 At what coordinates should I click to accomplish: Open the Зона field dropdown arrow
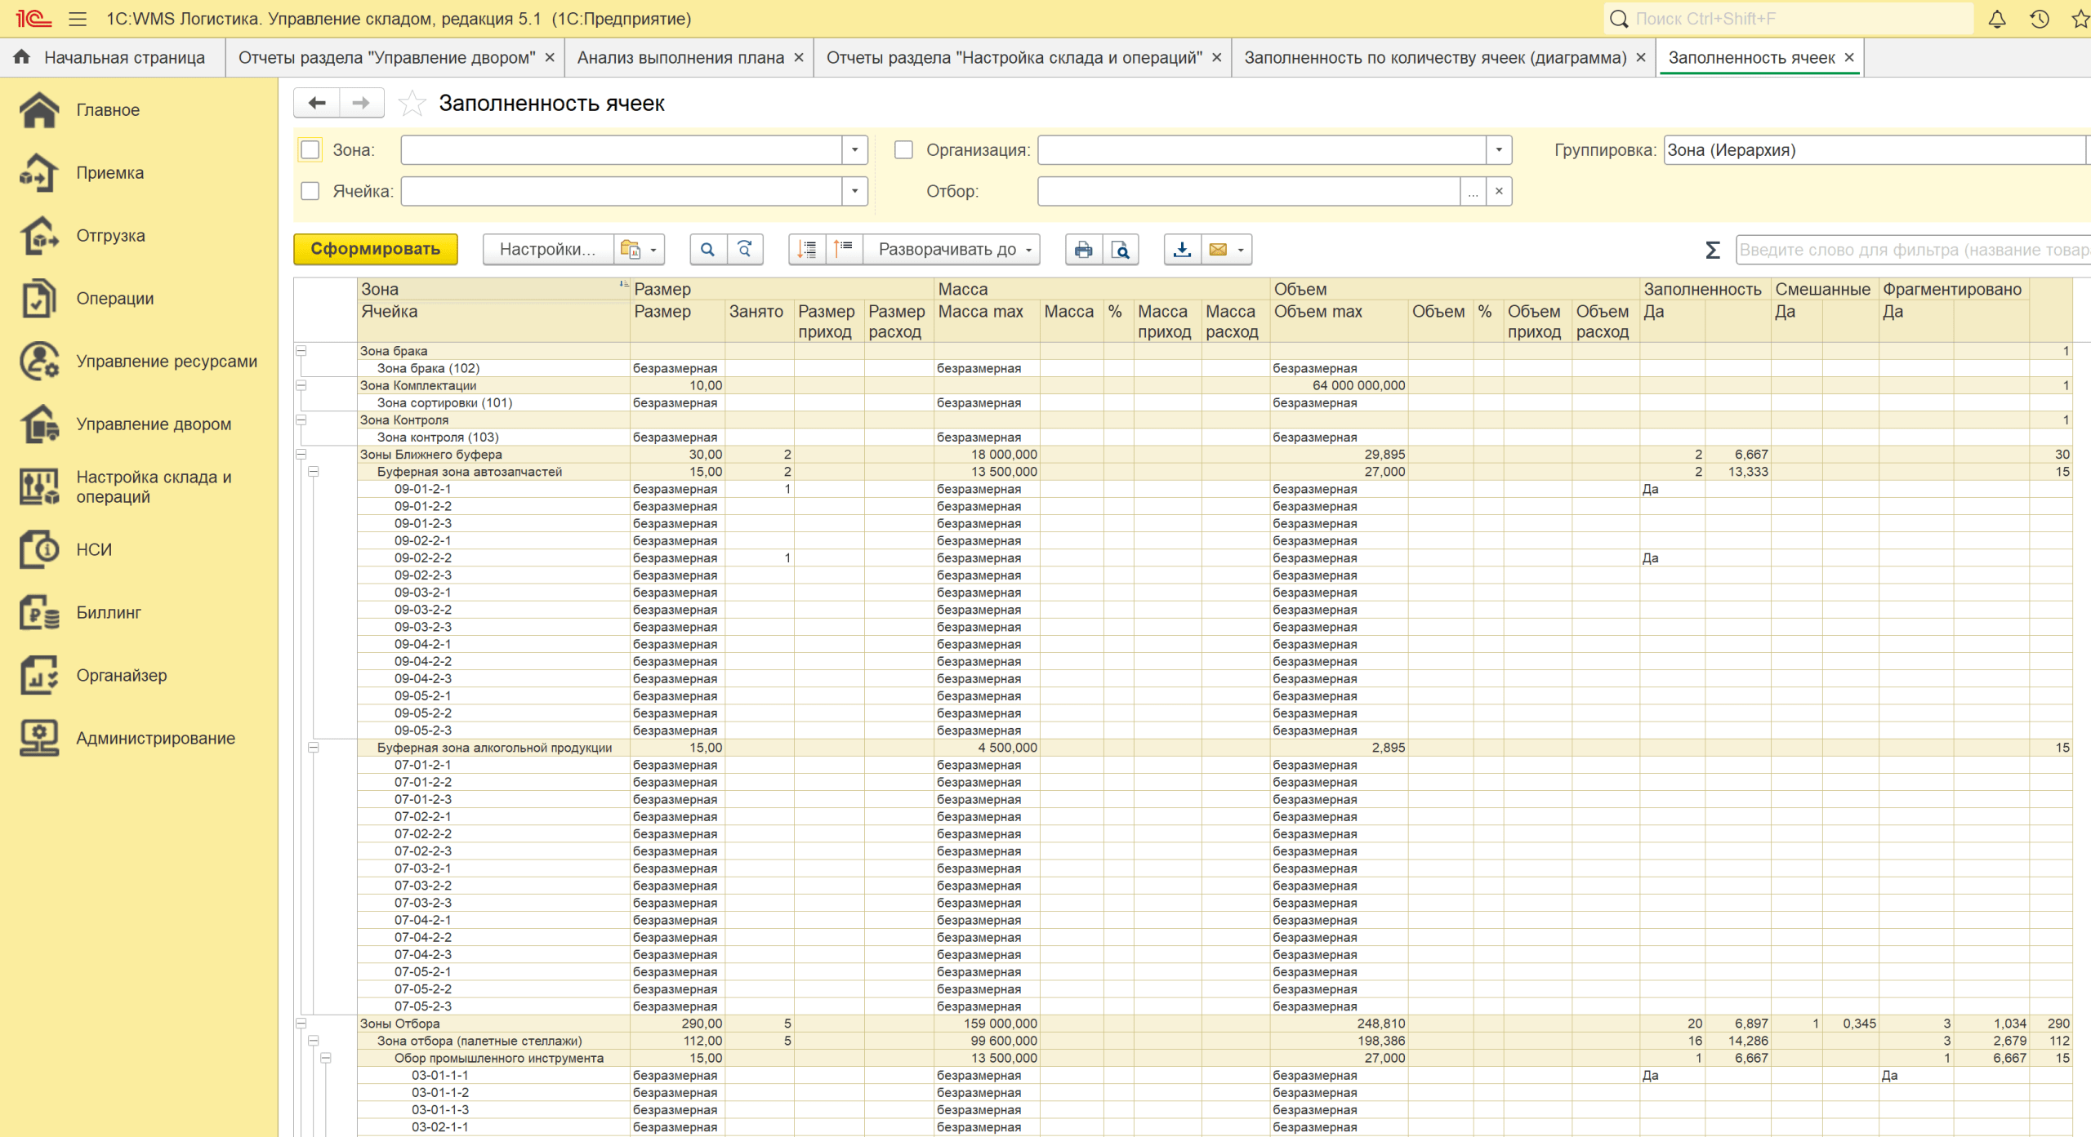[854, 150]
